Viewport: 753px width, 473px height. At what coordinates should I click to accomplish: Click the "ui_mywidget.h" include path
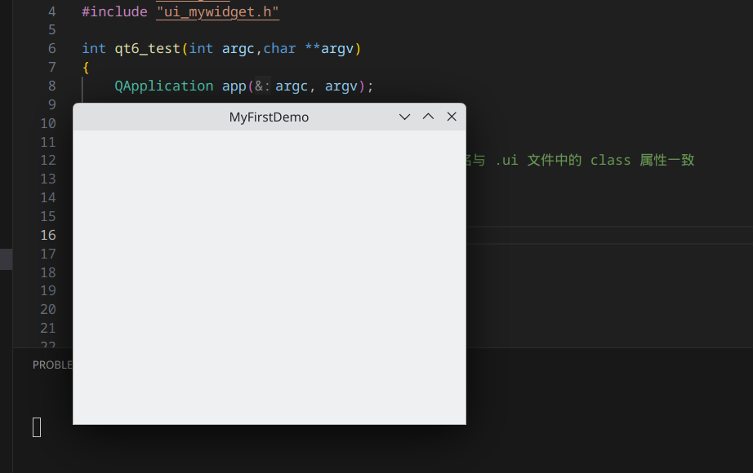point(217,11)
